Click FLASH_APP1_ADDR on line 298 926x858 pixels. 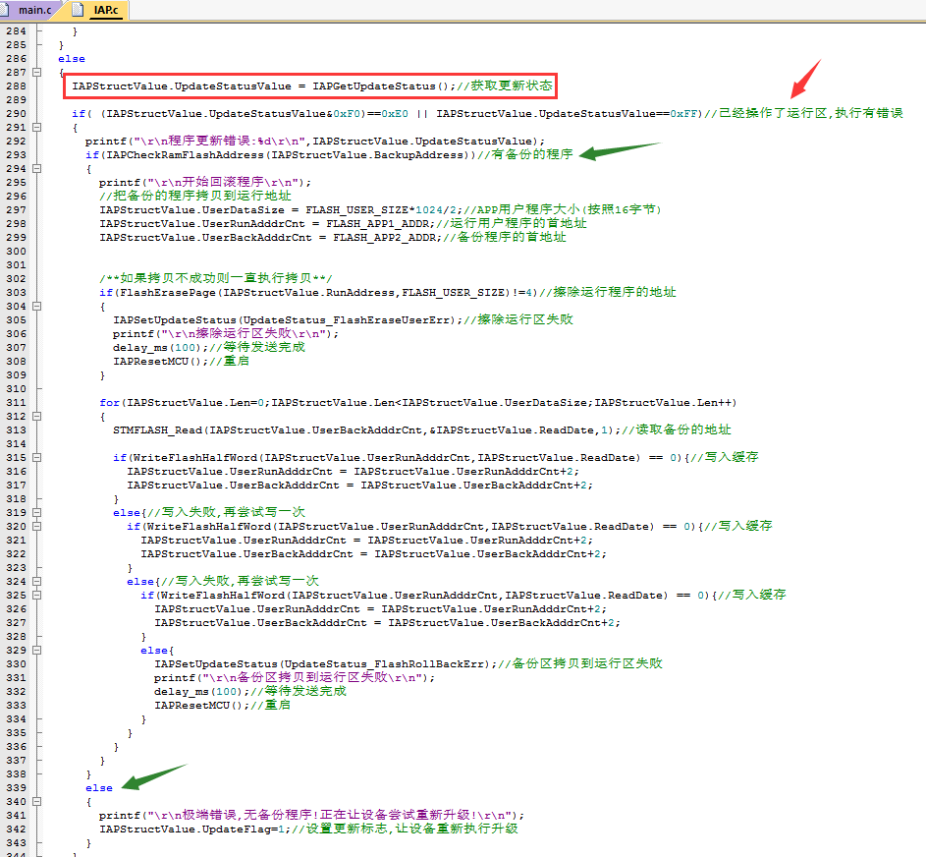click(x=379, y=224)
